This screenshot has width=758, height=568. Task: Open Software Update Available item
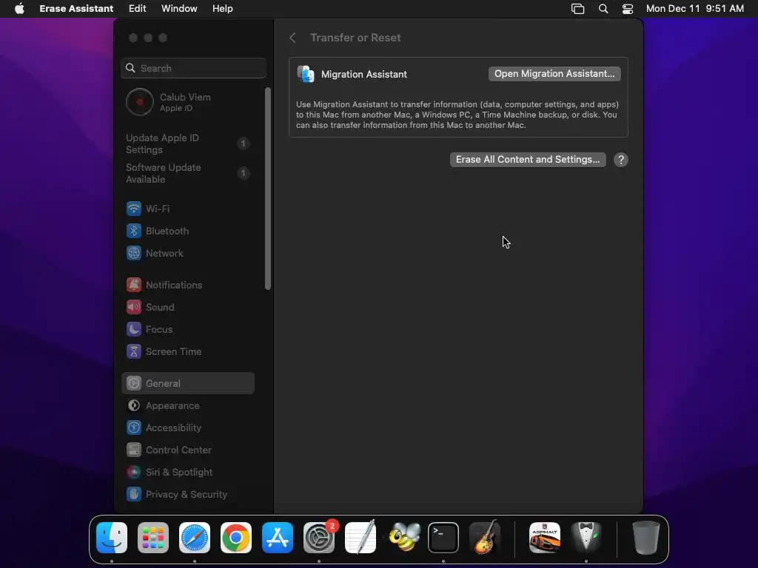click(187, 173)
